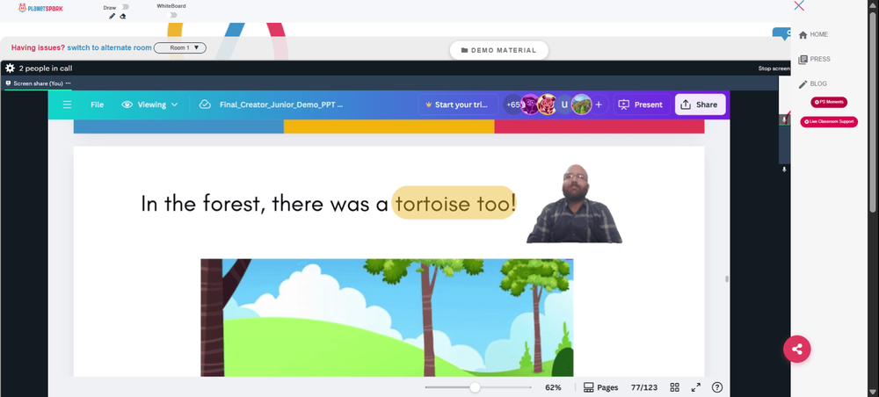This screenshot has width=879, height=397.
Task: Open the BLOG menu item
Action: click(x=813, y=84)
